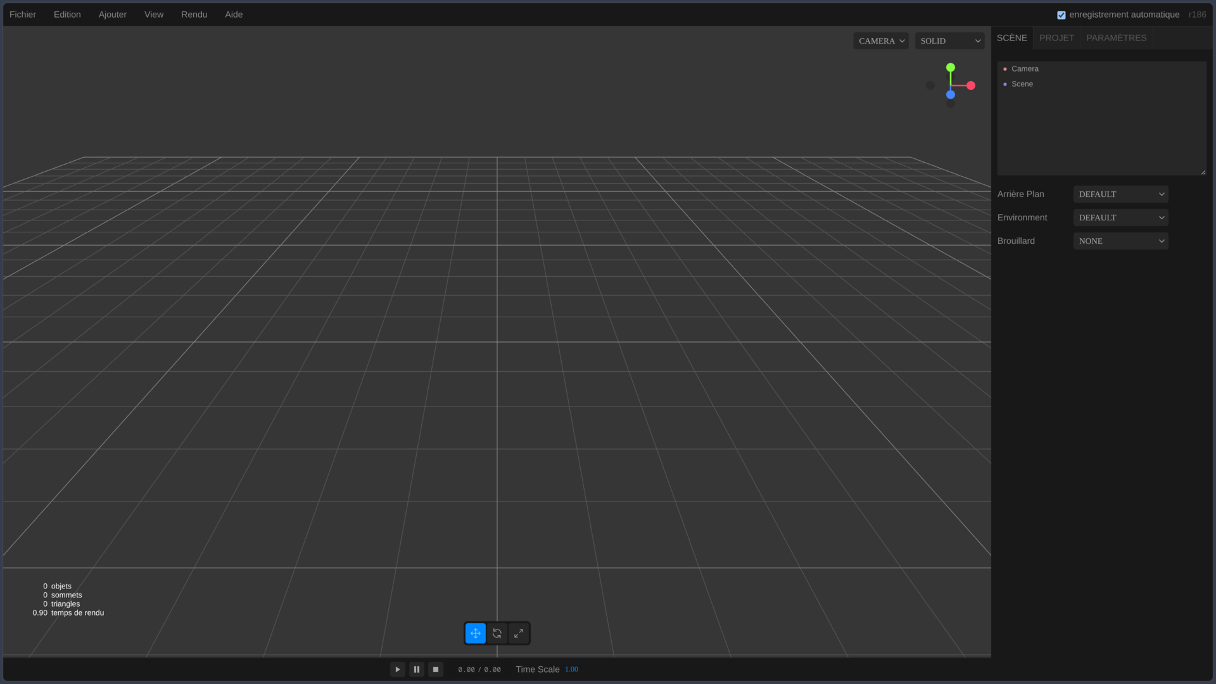Click the Time Scale value 1.00
This screenshot has width=1216, height=684.
571,669
